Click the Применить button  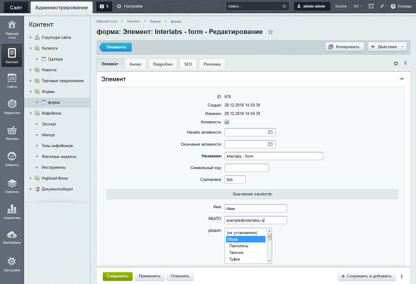tap(150, 276)
